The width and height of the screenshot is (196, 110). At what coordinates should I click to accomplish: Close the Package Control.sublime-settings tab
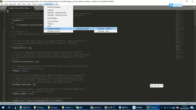point(31,8)
